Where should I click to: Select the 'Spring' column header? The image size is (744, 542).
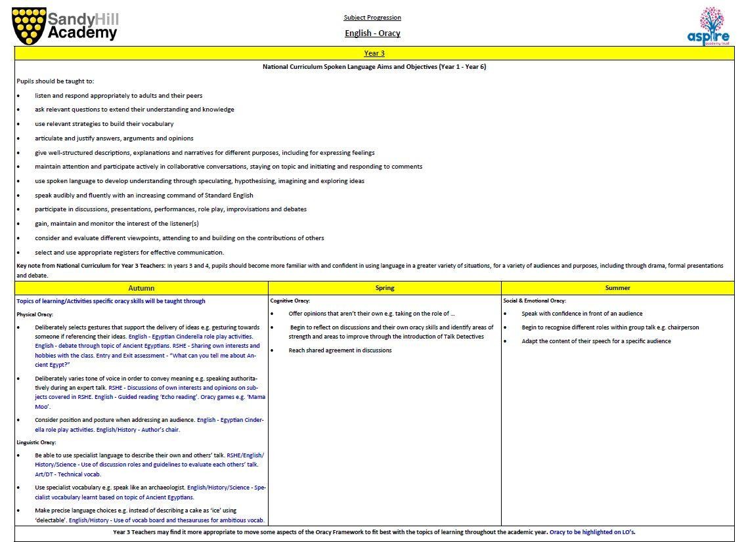[x=385, y=288]
